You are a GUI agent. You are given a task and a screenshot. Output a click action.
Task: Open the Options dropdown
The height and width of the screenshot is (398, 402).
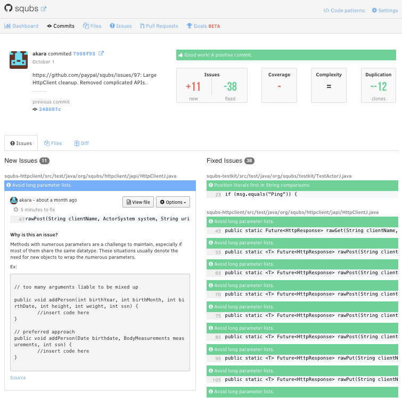coord(173,202)
